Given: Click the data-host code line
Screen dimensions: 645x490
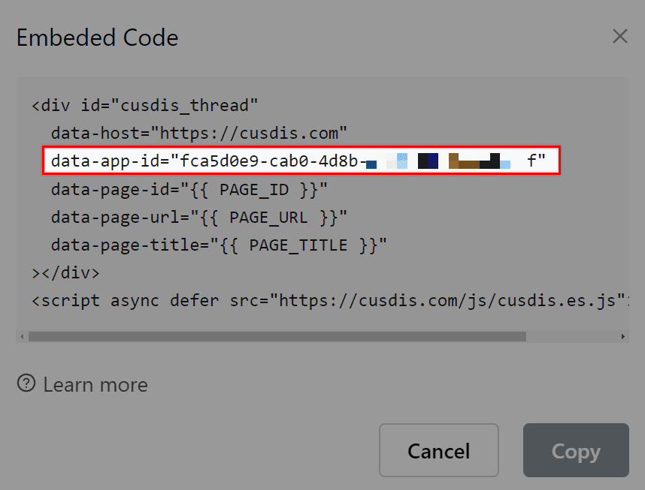Looking at the screenshot, I should click(199, 132).
